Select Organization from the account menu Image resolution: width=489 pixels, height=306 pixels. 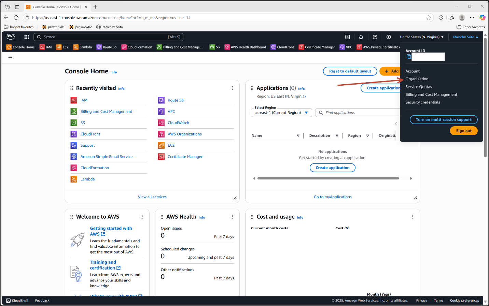[417, 79]
